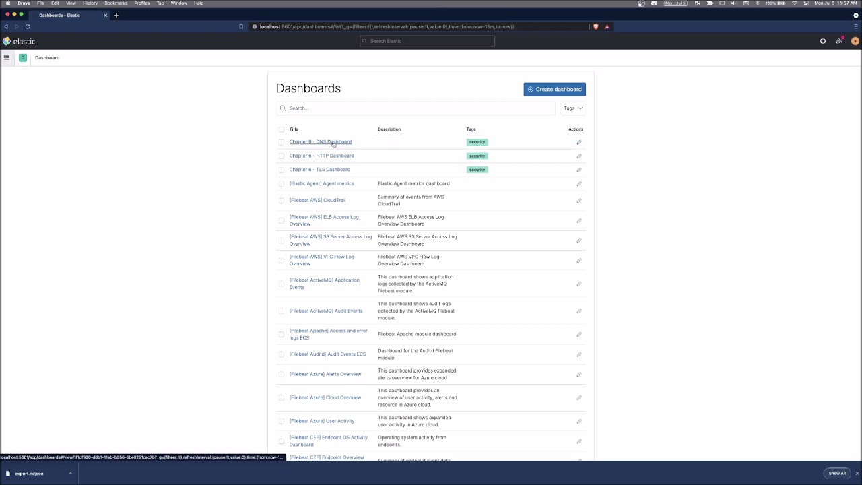Edit the VPC Flow Log Overview dashboard

tap(579, 260)
